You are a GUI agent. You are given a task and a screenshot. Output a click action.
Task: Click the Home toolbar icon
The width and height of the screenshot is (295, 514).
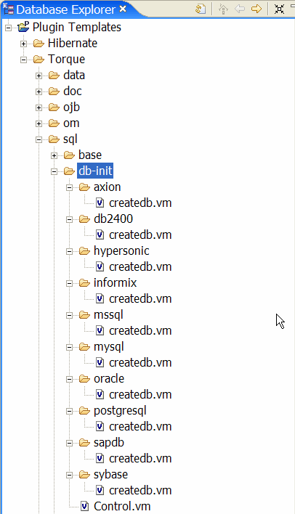click(x=224, y=9)
